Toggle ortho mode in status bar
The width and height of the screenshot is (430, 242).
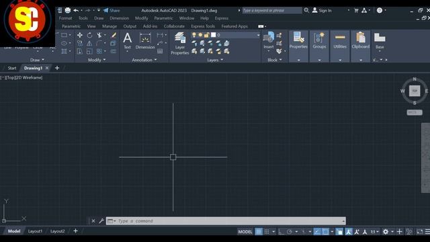pos(281,231)
